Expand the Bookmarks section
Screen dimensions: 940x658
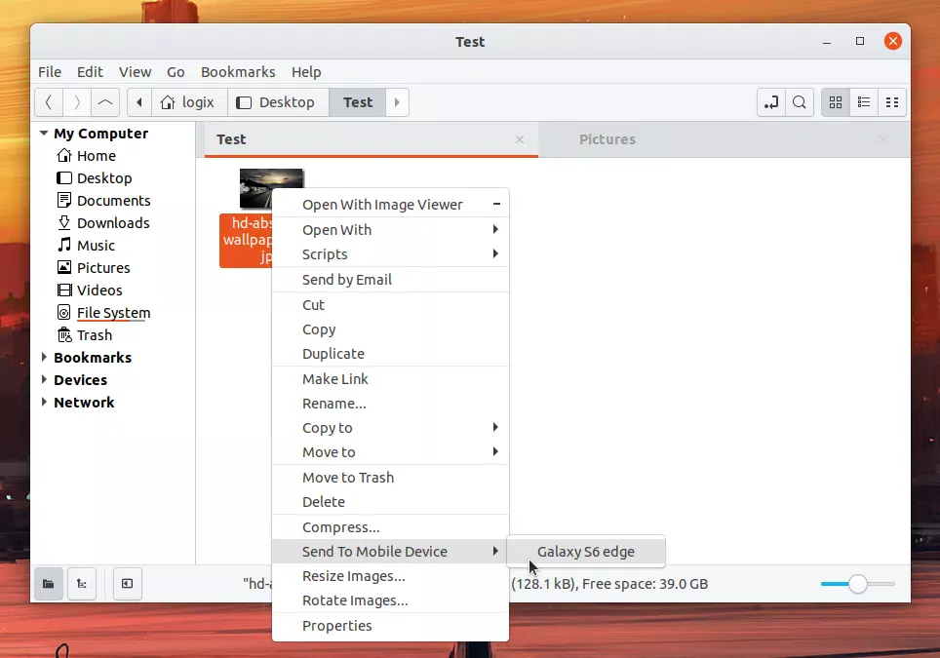[44, 357]
